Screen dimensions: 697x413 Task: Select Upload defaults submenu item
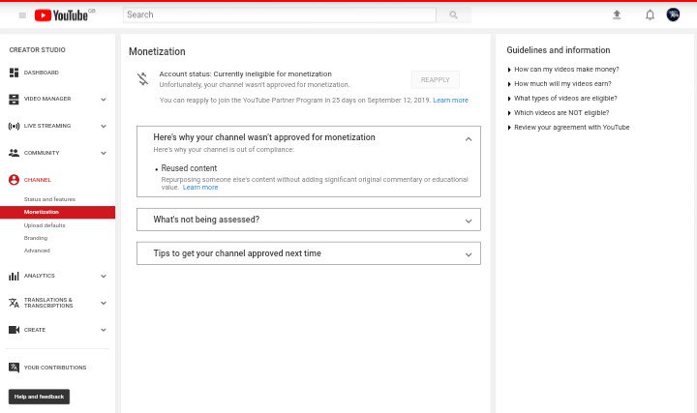click(45, 225)
